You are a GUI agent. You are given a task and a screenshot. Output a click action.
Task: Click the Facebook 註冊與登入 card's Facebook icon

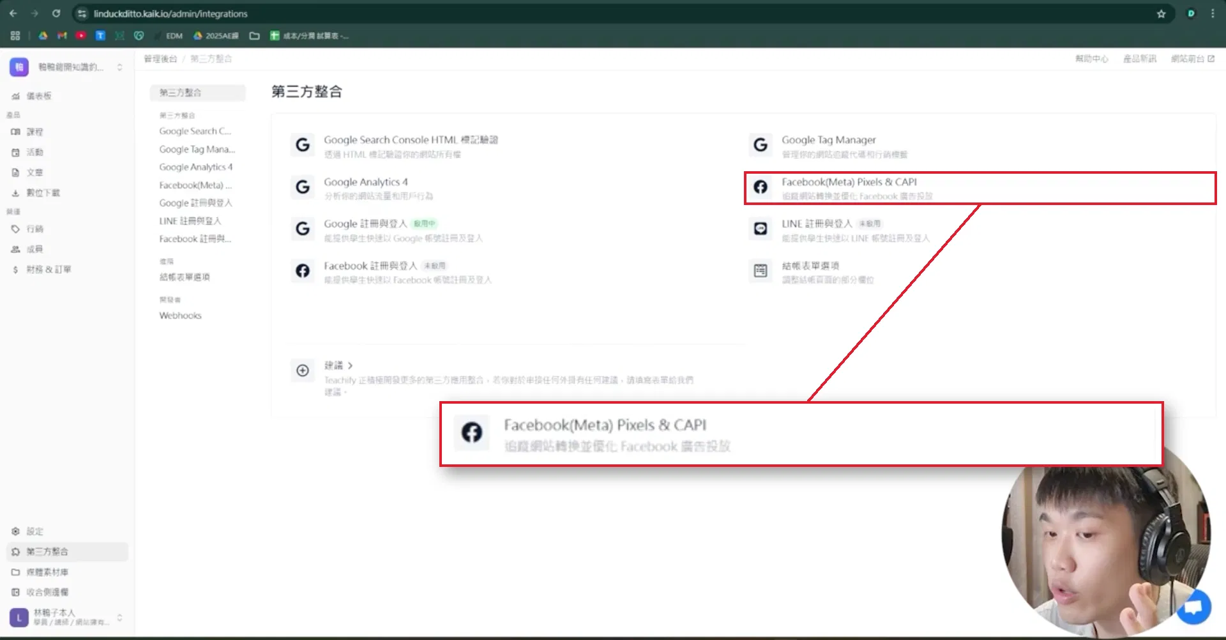coord(303,271)
